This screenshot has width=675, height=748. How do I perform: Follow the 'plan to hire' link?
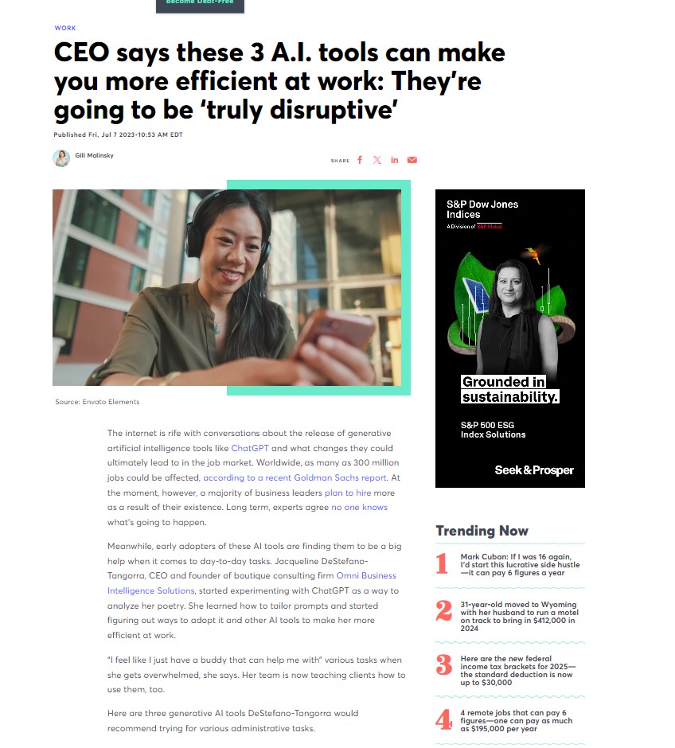[x=348, y=493]
